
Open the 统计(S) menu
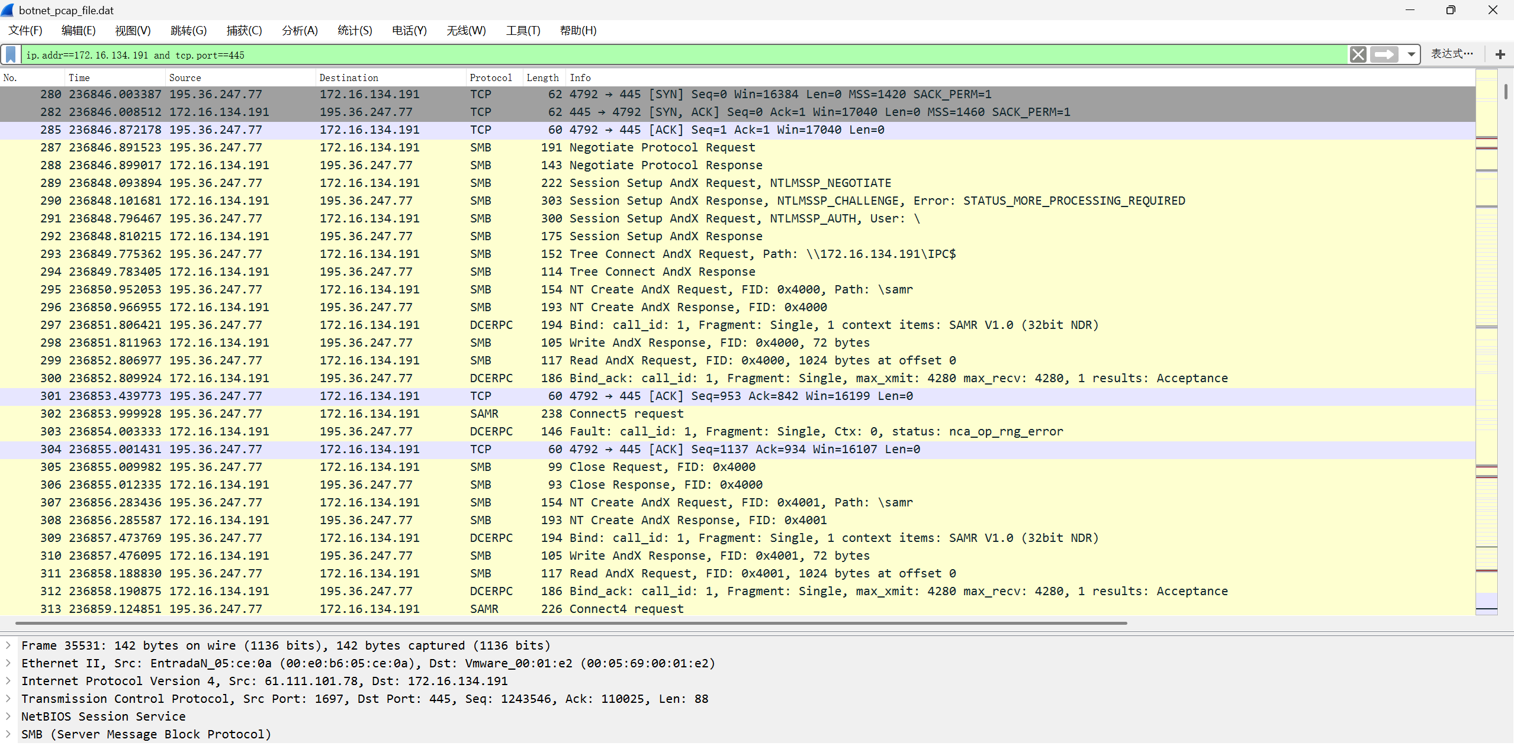click(x=355, y=30)
